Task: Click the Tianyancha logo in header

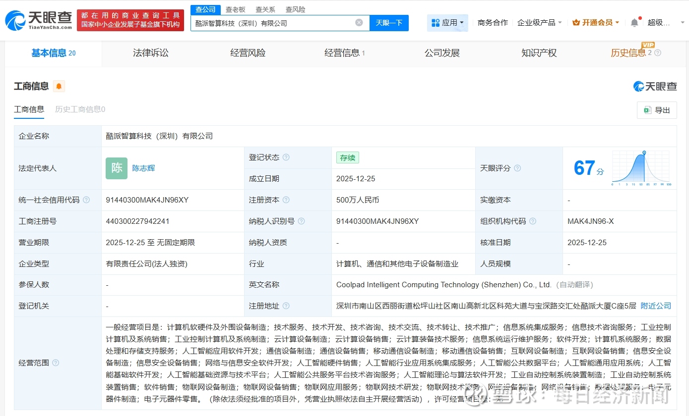Action: click(38, 20)
